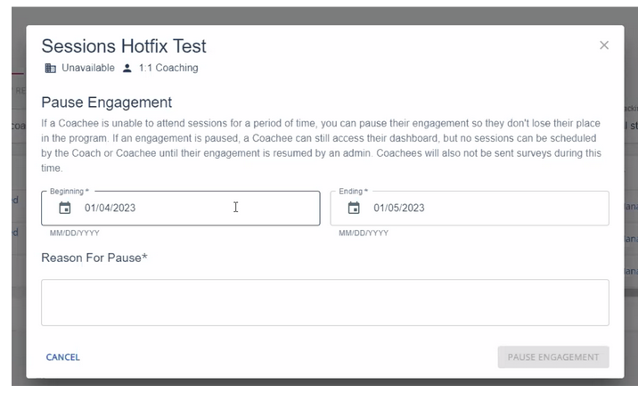Click the building icon beside Unavailable

50,68
